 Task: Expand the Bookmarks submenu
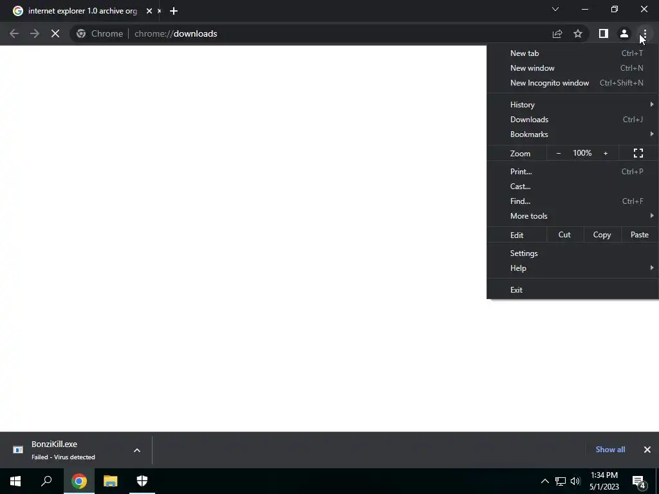click(x=572, y=134)
